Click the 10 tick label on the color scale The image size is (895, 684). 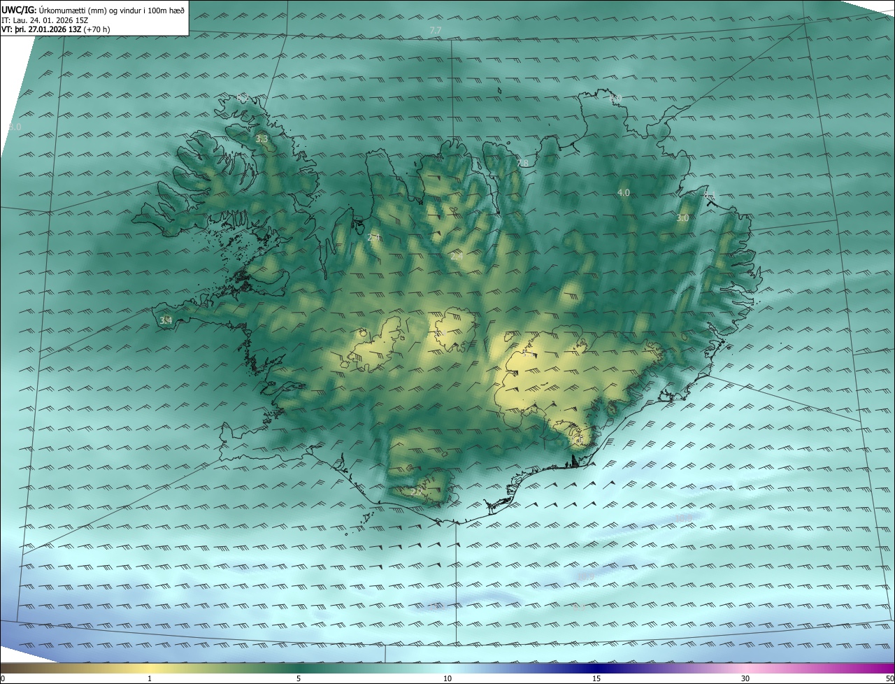(447, 678)
